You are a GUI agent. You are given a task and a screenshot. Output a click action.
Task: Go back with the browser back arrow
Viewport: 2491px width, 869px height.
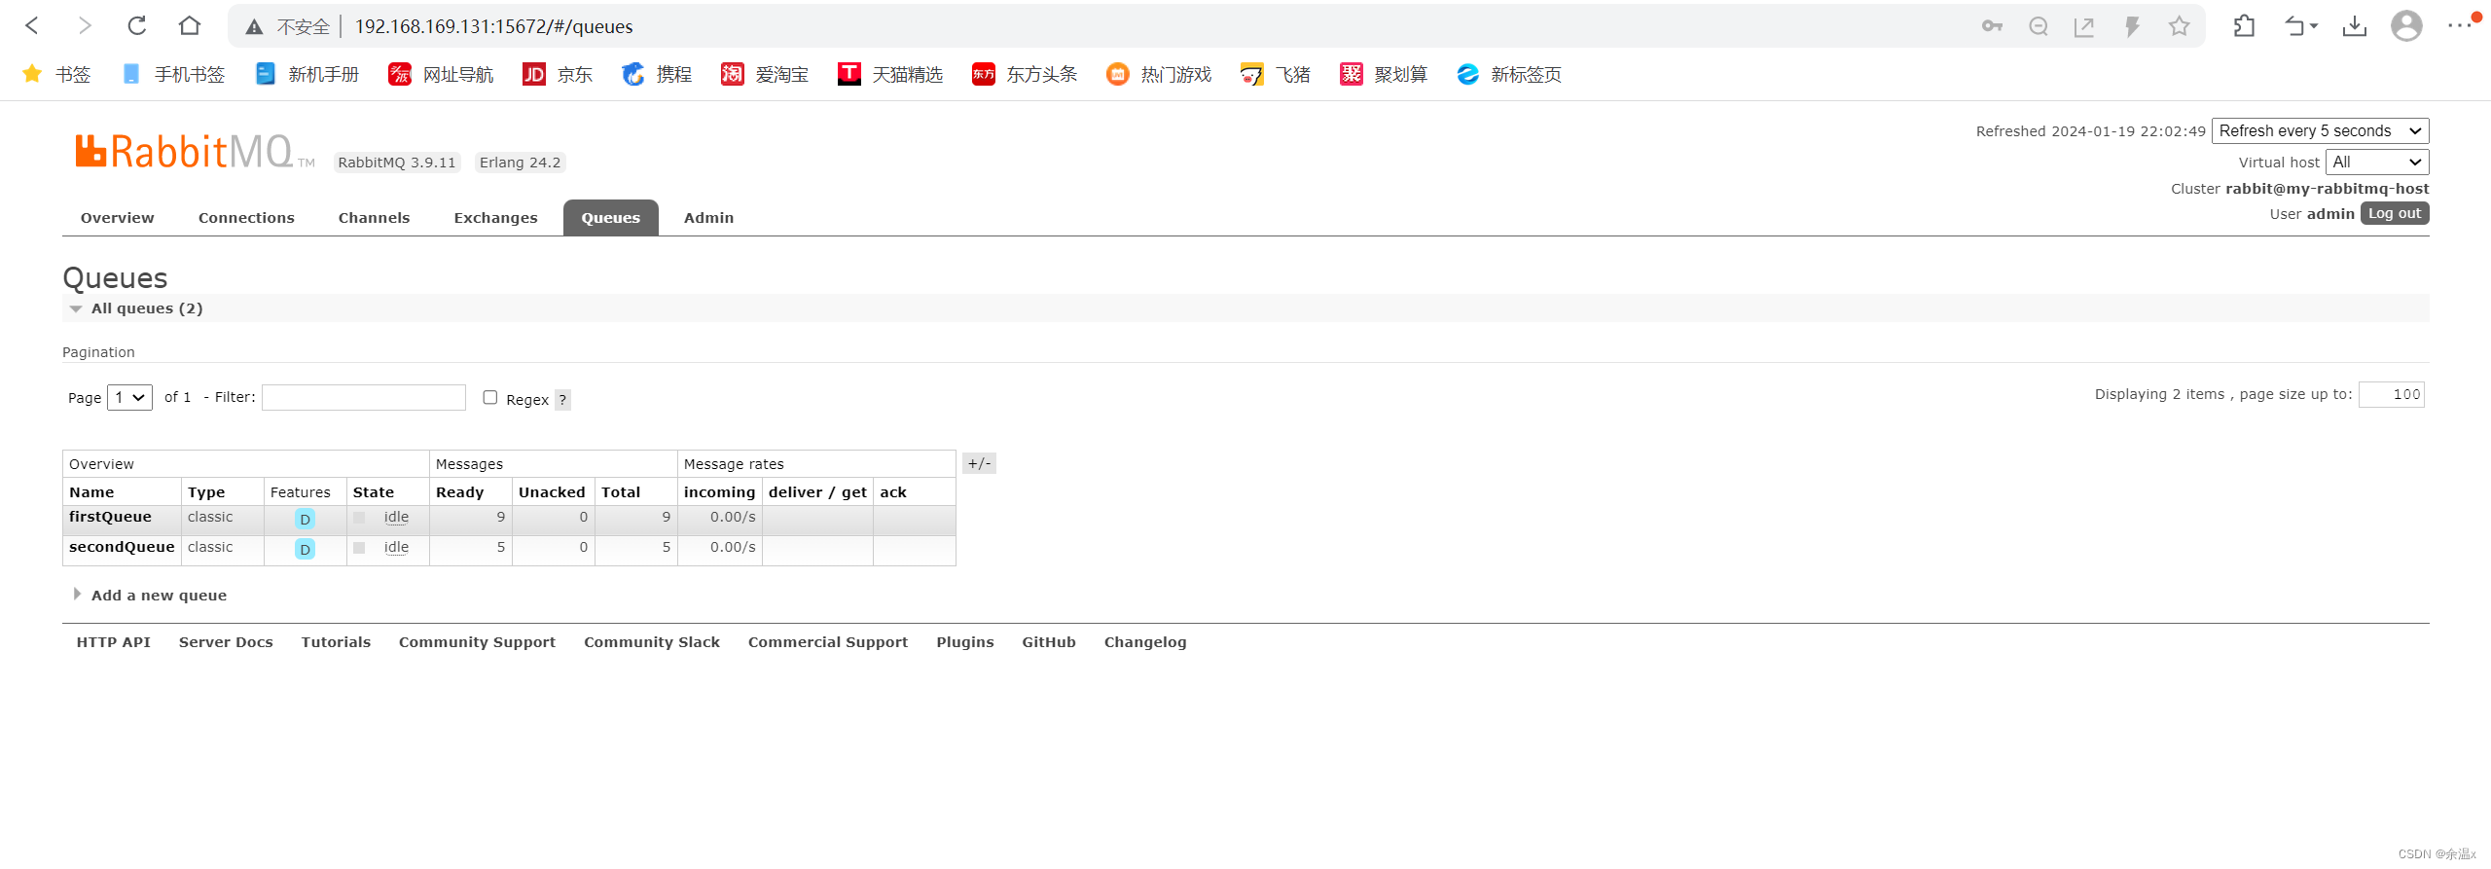(32, 25)
